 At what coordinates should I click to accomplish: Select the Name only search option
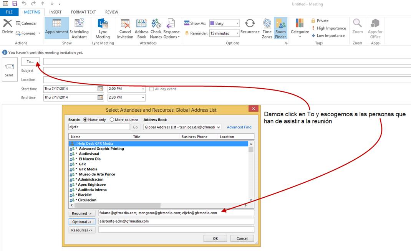85,120
